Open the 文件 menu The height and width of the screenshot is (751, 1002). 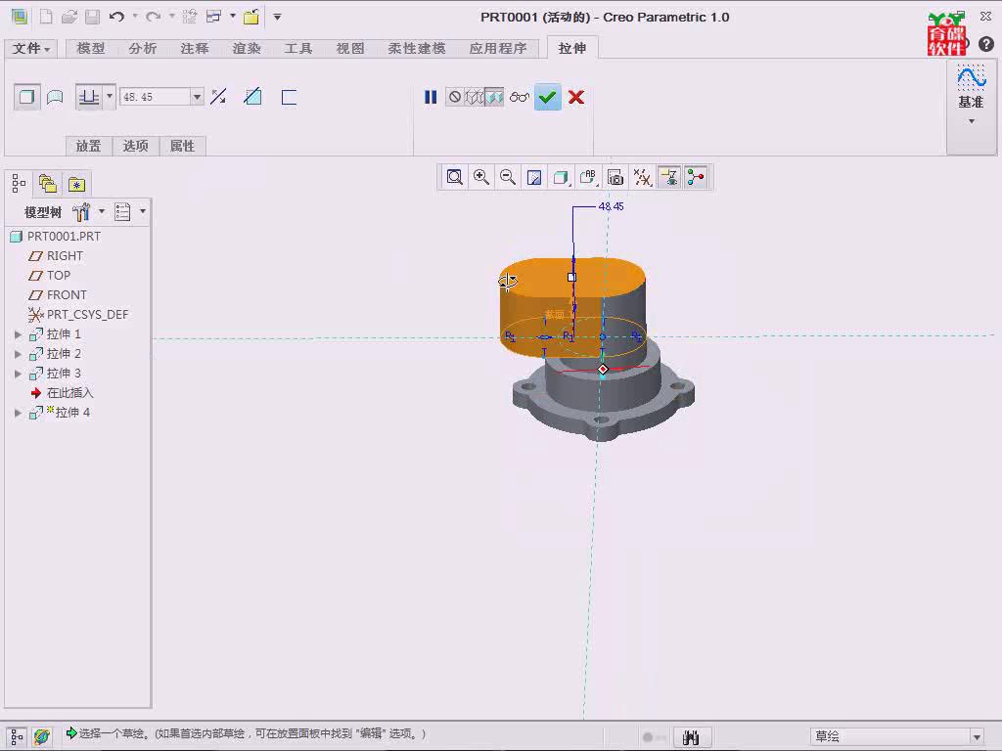30,49
